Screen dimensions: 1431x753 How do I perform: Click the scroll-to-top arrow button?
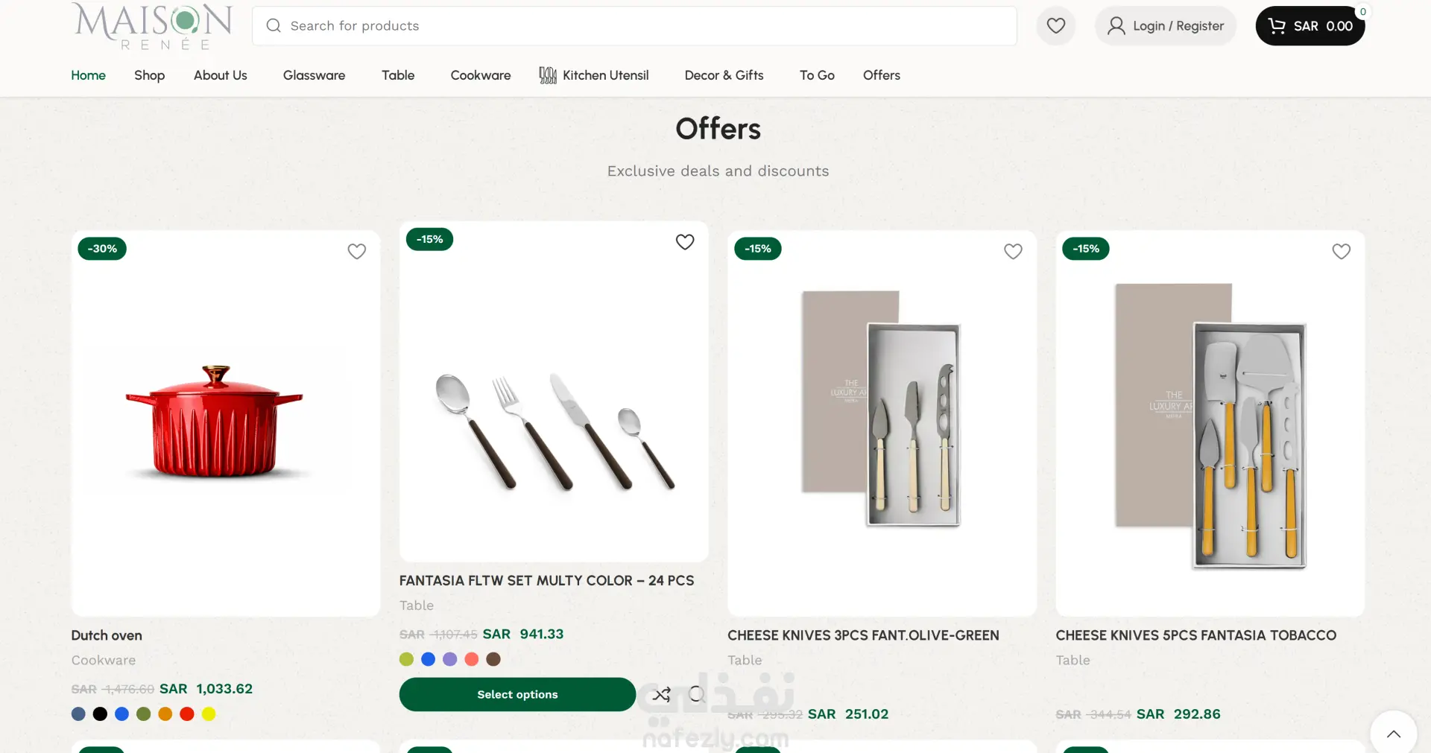(x=1393, y=734)
